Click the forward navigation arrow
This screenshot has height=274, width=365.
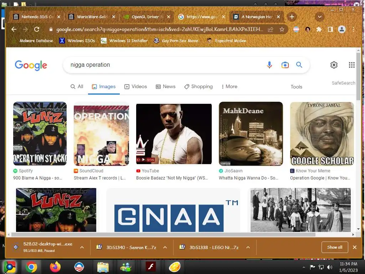pos(25,29)
